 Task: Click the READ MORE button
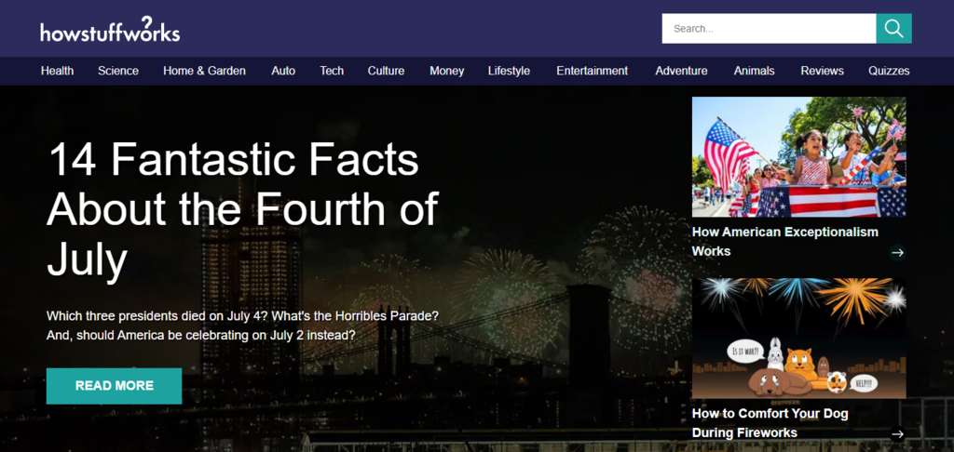point(115,386)
